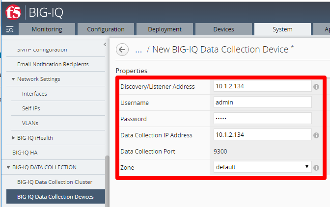Open the VLANs item
Image resolution: width=330 pixels, height=207 pixels.
pos(30,123)
